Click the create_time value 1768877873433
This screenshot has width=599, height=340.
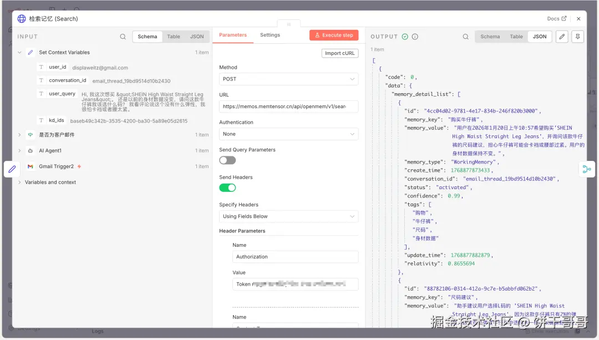tap(470, 170)
